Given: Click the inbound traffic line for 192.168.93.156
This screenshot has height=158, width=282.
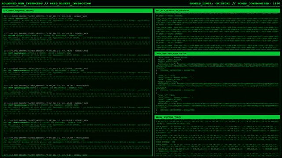Looking at the screenshot, I should 45,68.
